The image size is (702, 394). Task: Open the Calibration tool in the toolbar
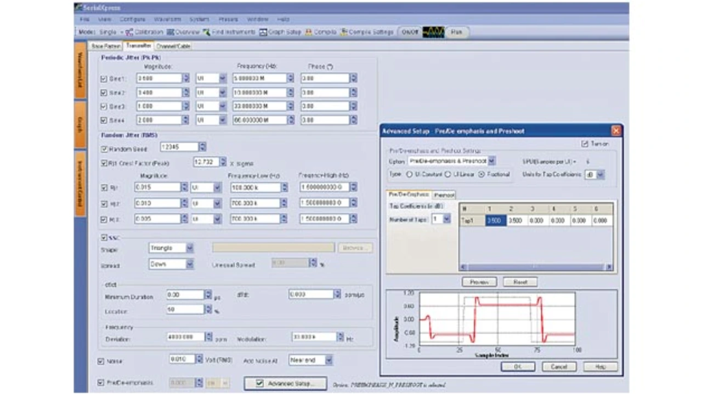[144, 32]
